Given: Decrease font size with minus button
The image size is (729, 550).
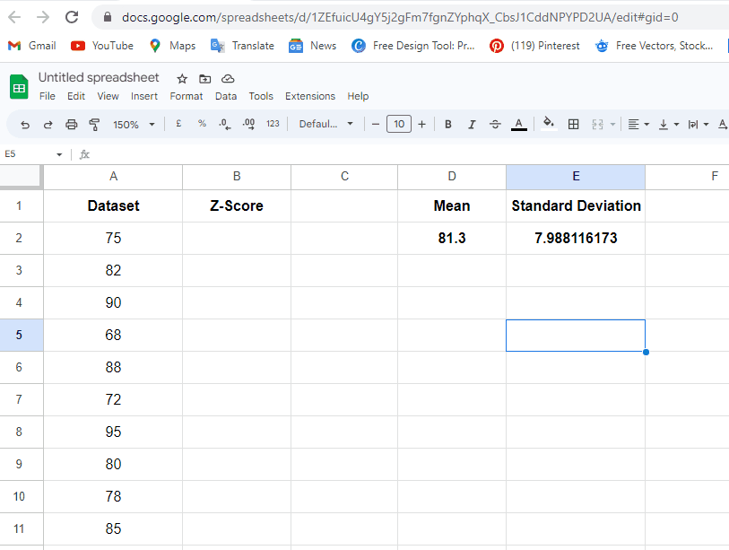Looking at the screenshot, I should (376, 124).
